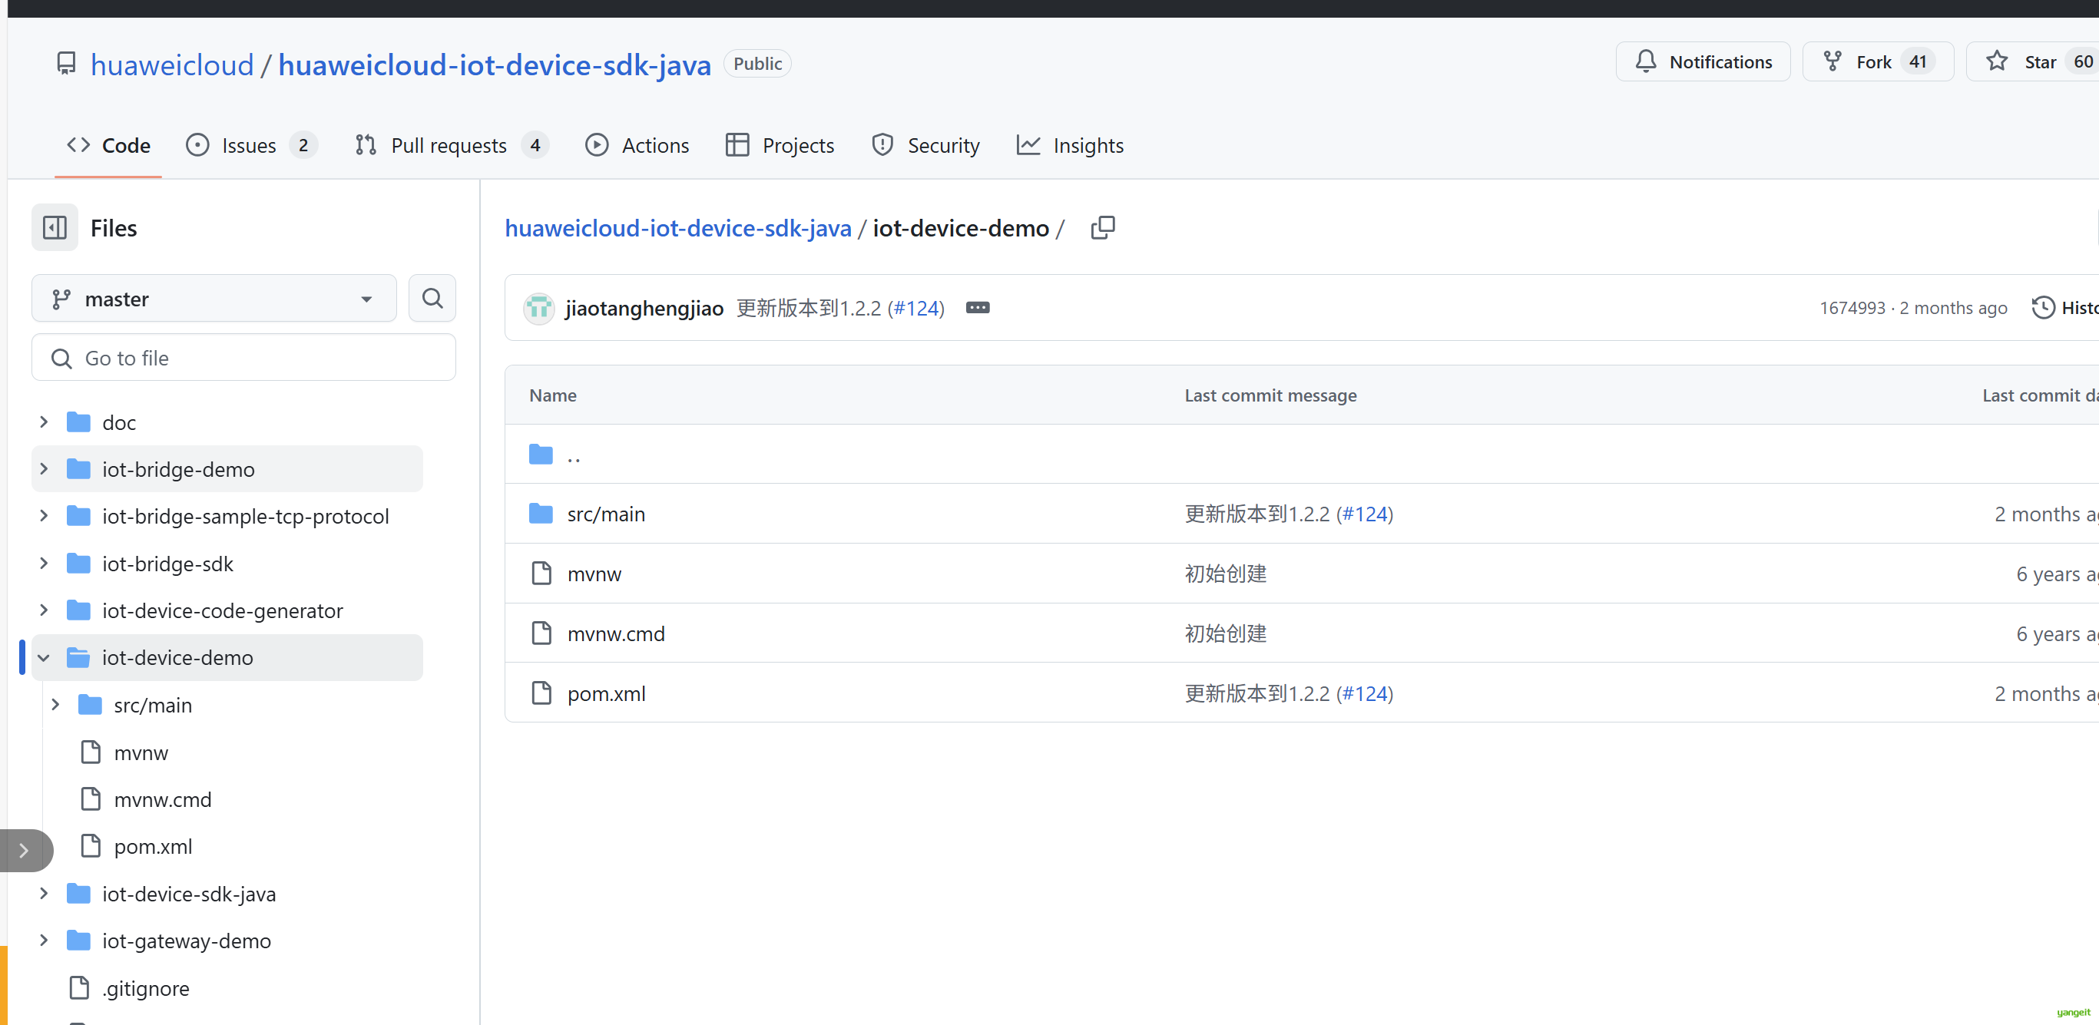Viewport: 2099px width, 1025px height.
Task: Click the src/main folder icon in table
Action: [x=540, y=514]
